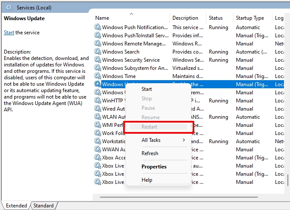Select the Windows Push Notification service name

[135, 27]
